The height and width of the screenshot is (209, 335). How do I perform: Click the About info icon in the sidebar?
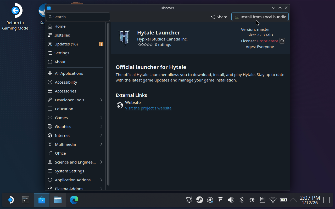tap(50, 62)
